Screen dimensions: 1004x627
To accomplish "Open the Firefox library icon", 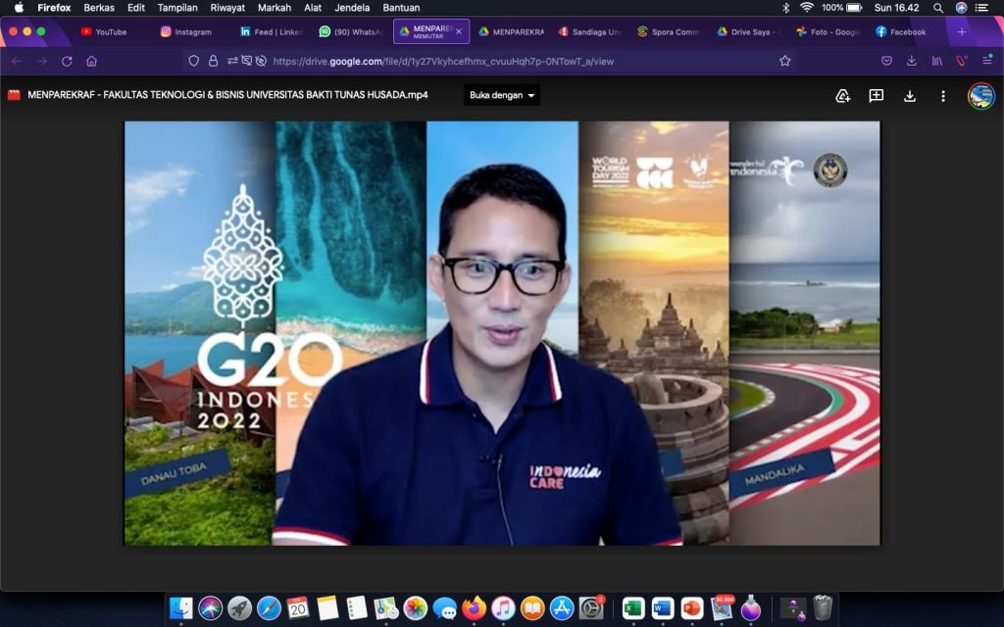I will coord(936,61).
